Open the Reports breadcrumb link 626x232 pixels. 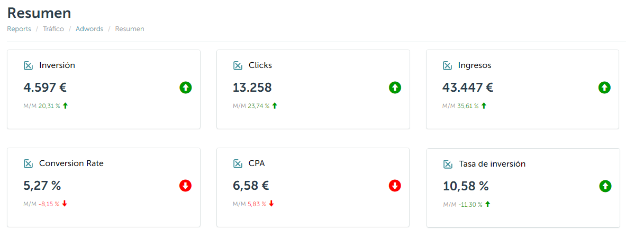(x=19, y=29)
